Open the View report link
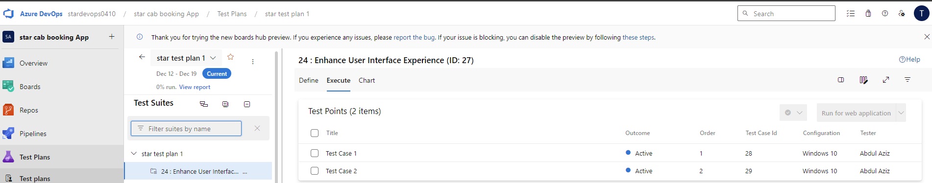Viewport: 932px width, 183px height. 195,87
